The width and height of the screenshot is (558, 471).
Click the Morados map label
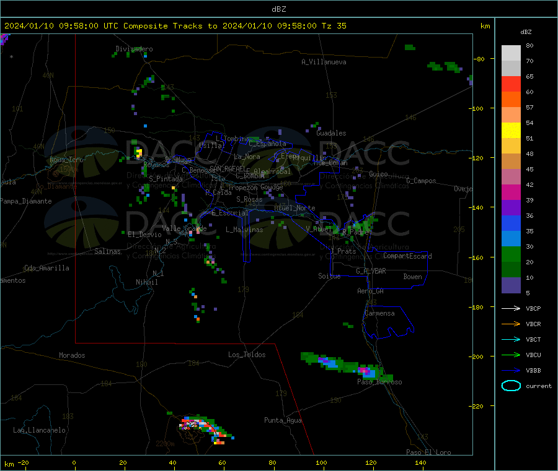72,355
